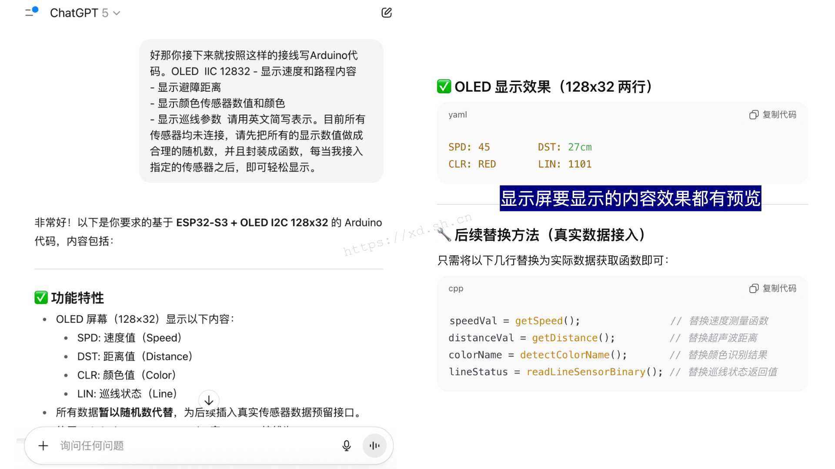Copy the cpp code block

779,288
